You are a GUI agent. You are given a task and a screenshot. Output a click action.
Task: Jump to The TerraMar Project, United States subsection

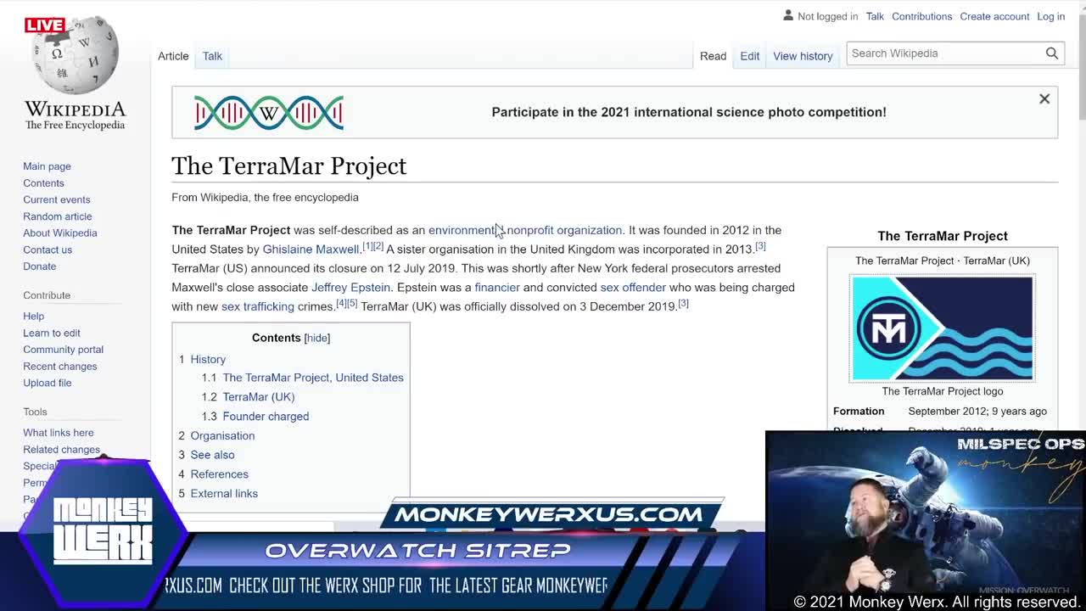coord(312,378)
